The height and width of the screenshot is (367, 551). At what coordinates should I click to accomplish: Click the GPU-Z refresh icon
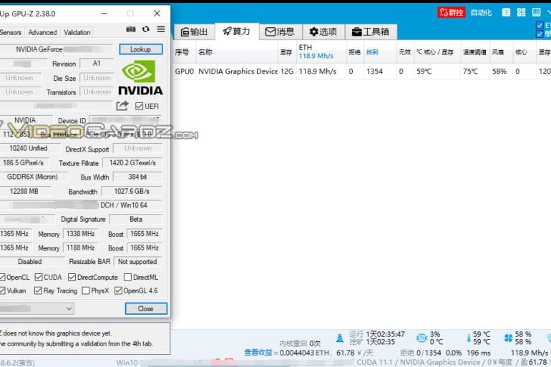[146, 29]
